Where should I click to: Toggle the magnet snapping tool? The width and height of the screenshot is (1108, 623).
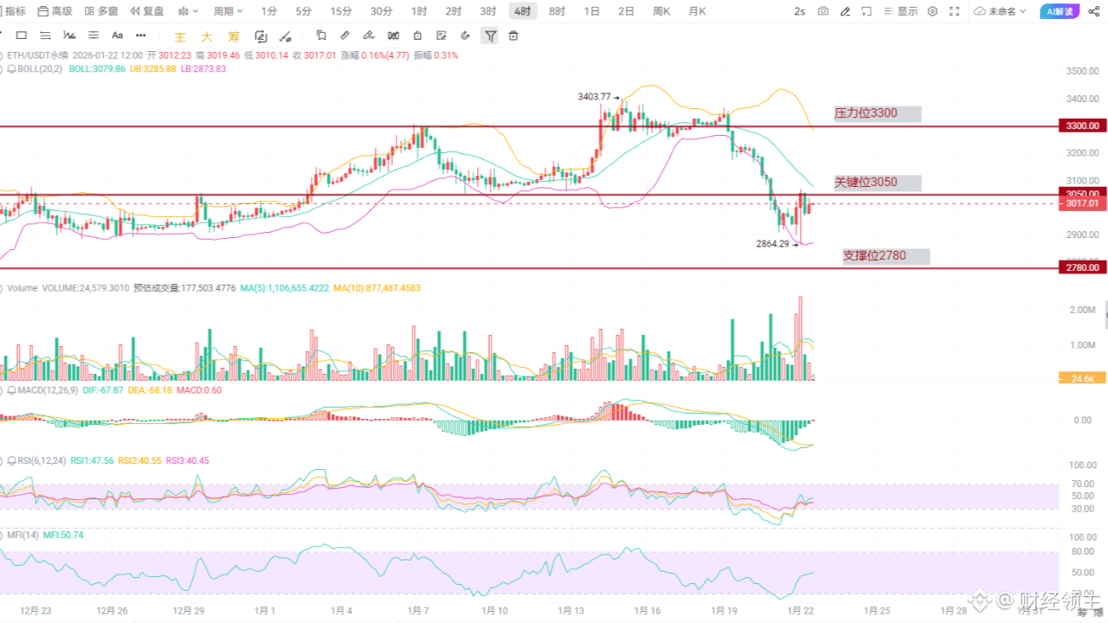pos(465,35)
